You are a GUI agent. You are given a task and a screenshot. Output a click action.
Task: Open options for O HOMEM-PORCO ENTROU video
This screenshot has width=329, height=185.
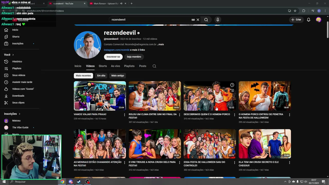(x=289, y=115)
